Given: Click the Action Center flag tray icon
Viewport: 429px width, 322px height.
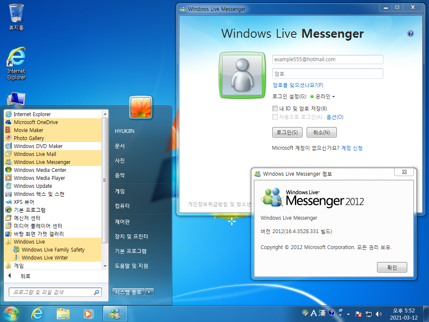Looking at the screenshot, I should (x=359, y=314).
